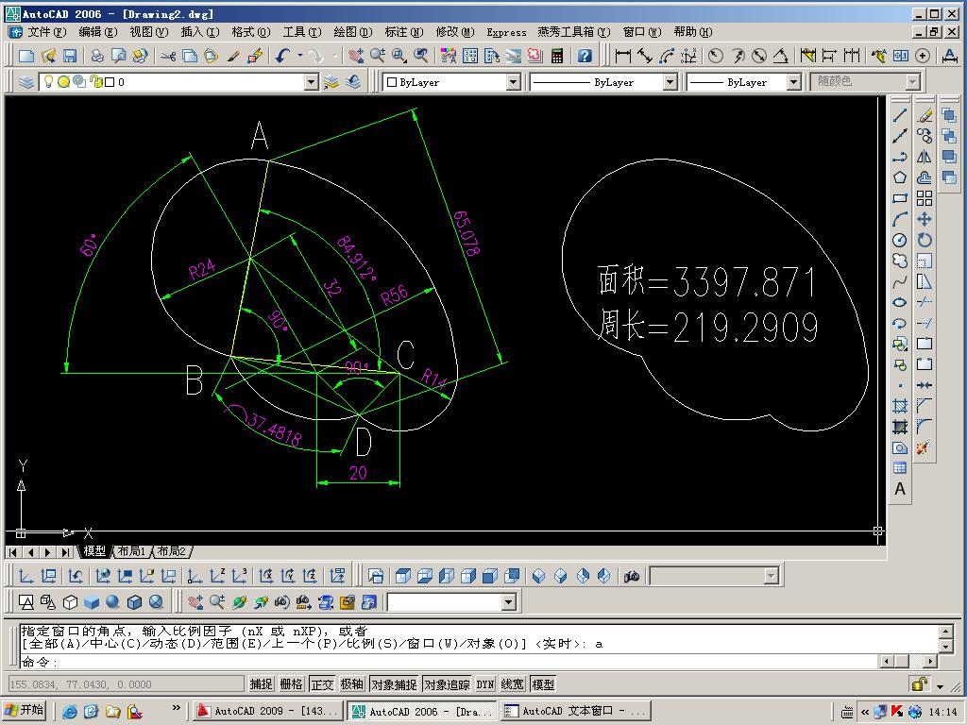Switch to AutoCAD 文本窗口 taskbar button
Viewport: 967px width, 725px height.
click(575, 711)
